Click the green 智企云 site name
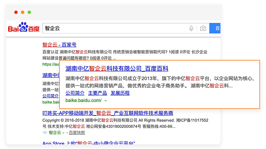This screenshot has height=149, width=266. tap(55, 133)
